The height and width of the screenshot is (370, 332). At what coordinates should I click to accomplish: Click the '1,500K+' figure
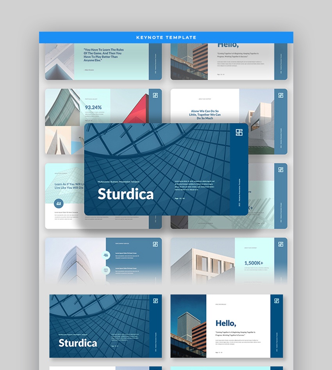[x=253, y=263]
